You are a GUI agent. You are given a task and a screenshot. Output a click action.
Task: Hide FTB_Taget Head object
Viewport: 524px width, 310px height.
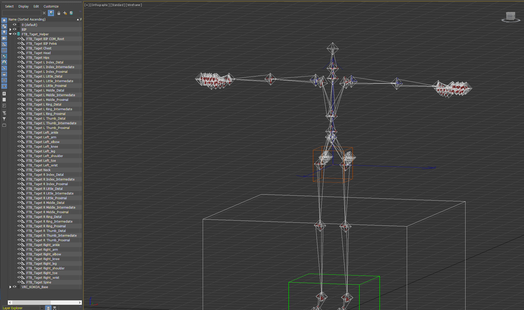click(x=19, y=53)
